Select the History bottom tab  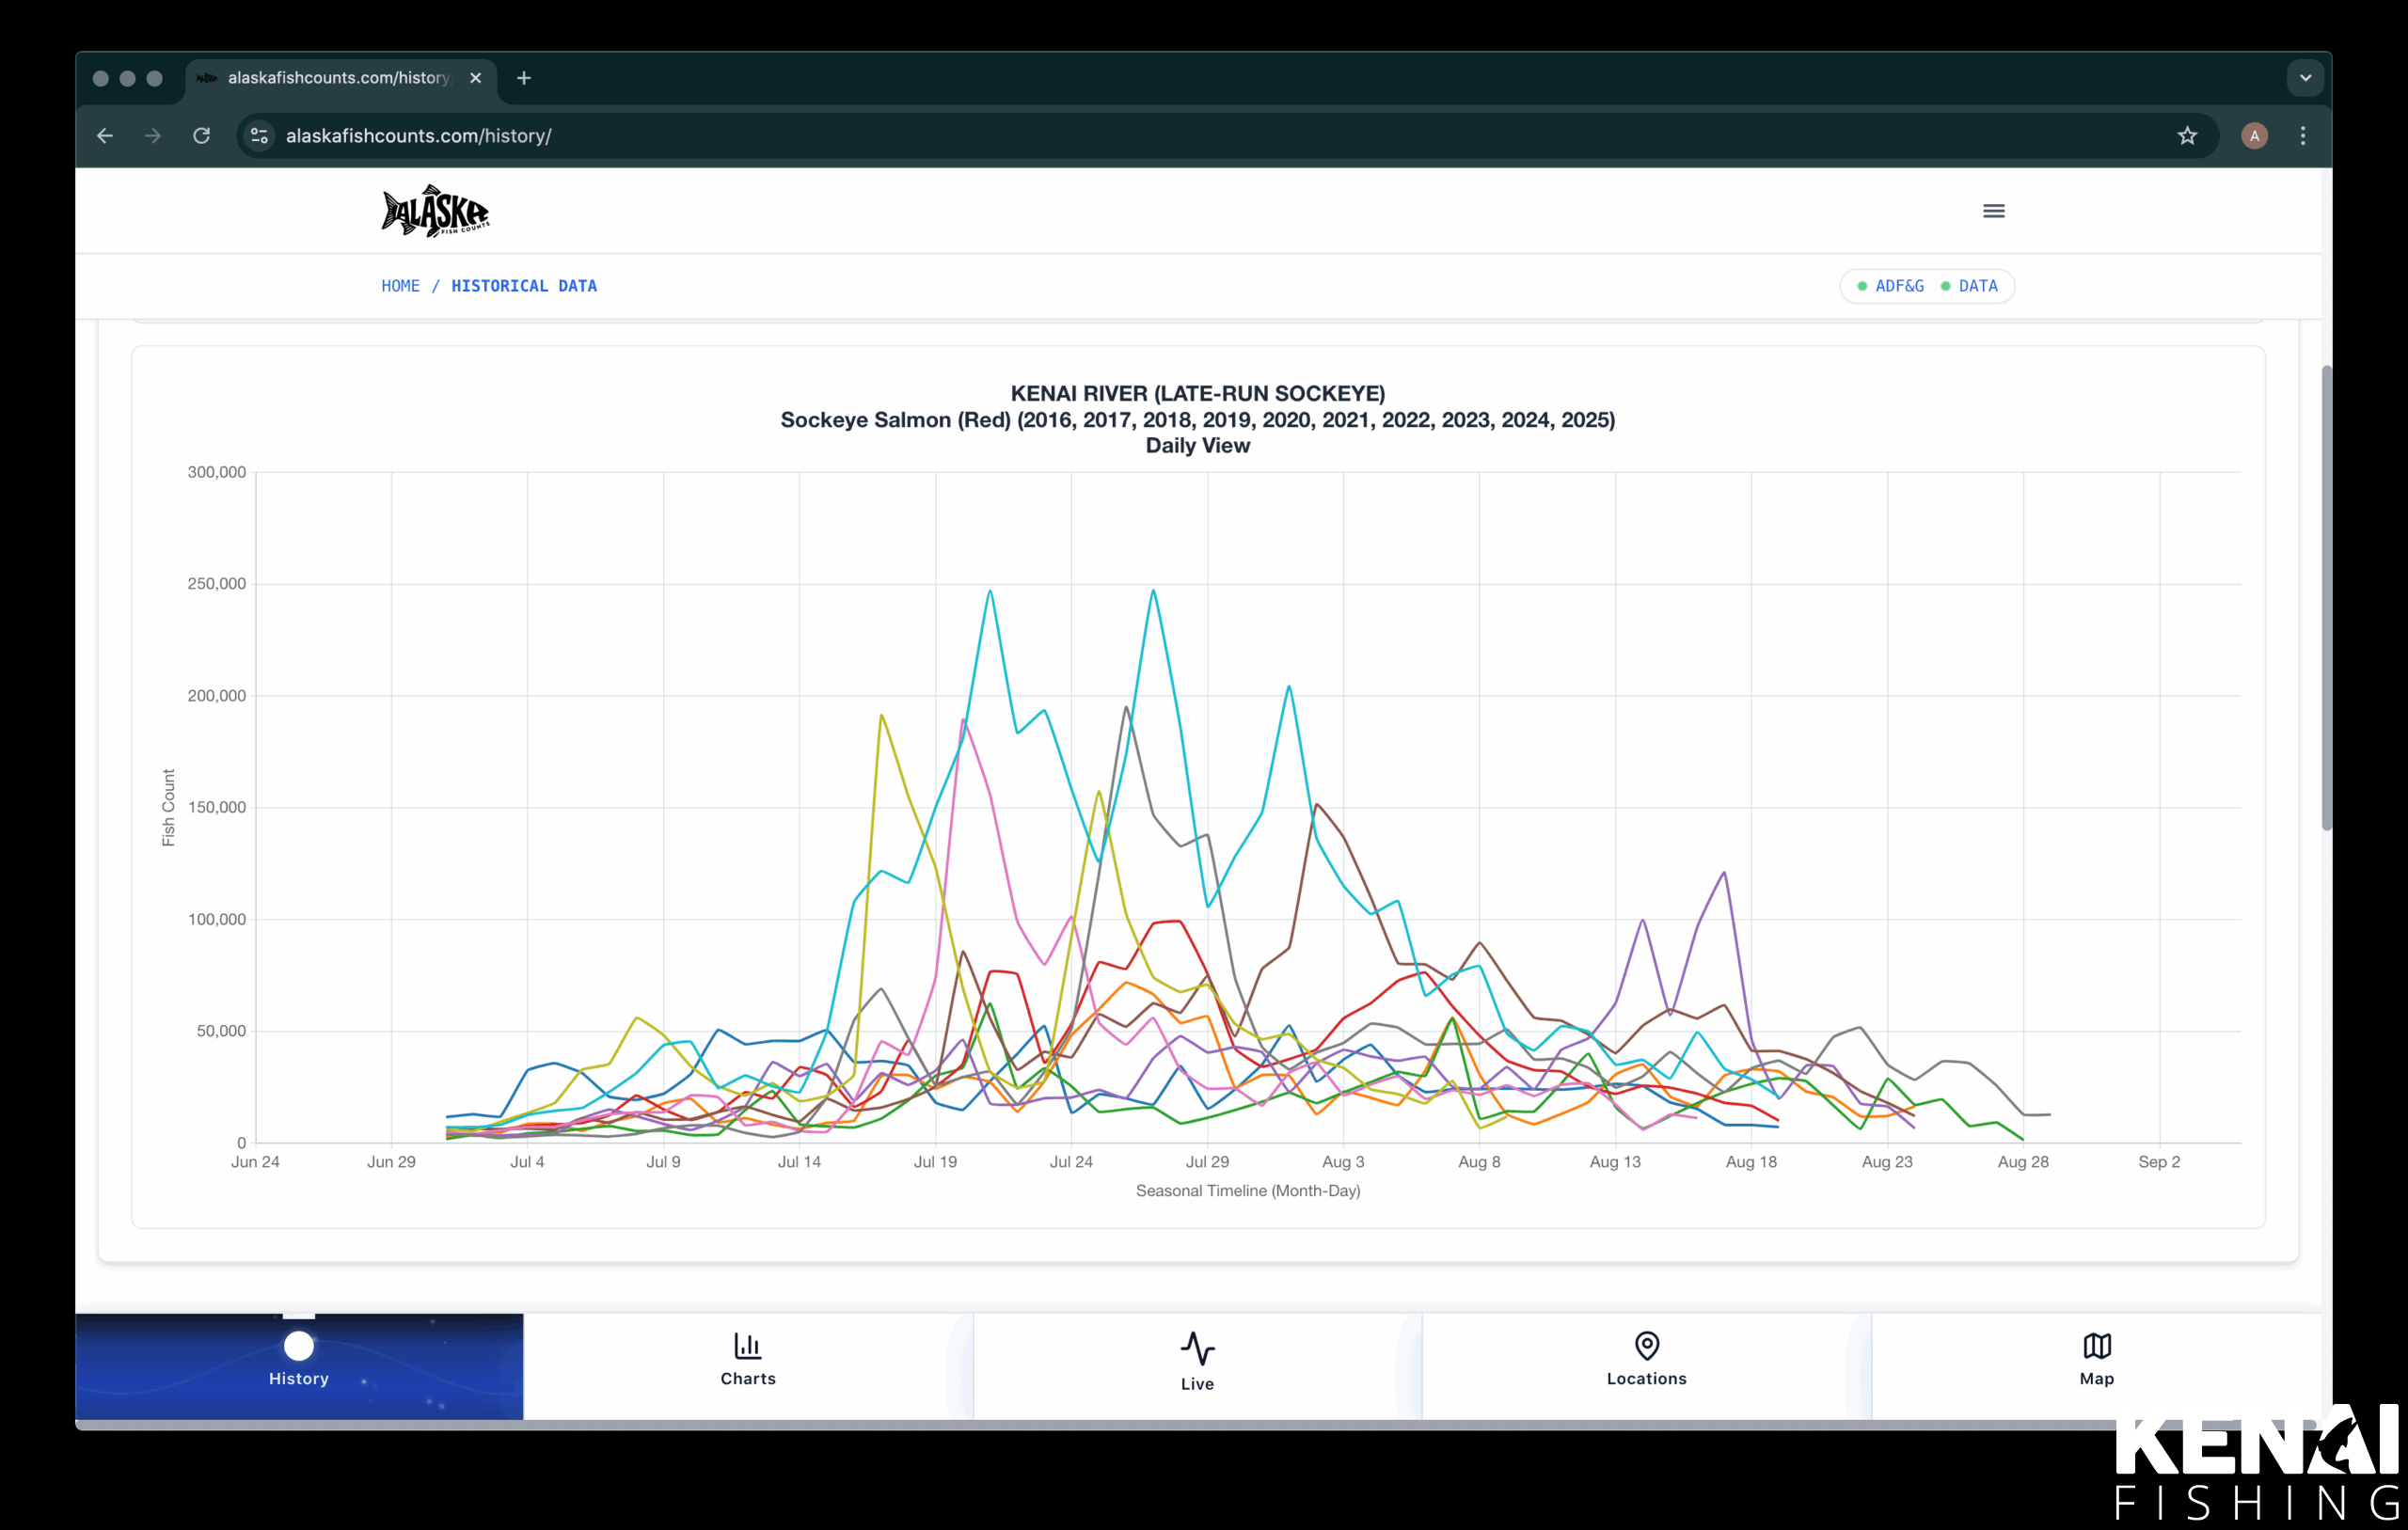point(299,1362)
